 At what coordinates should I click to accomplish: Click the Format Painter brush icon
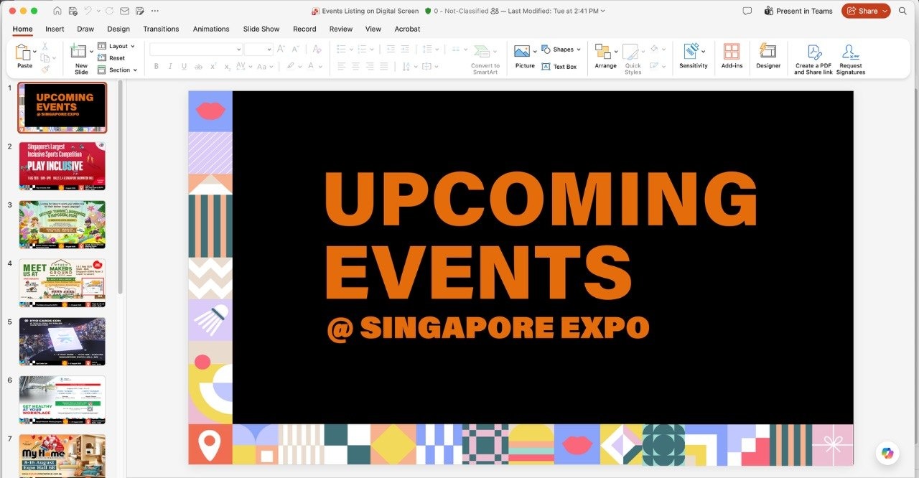[x=45, y=70]
